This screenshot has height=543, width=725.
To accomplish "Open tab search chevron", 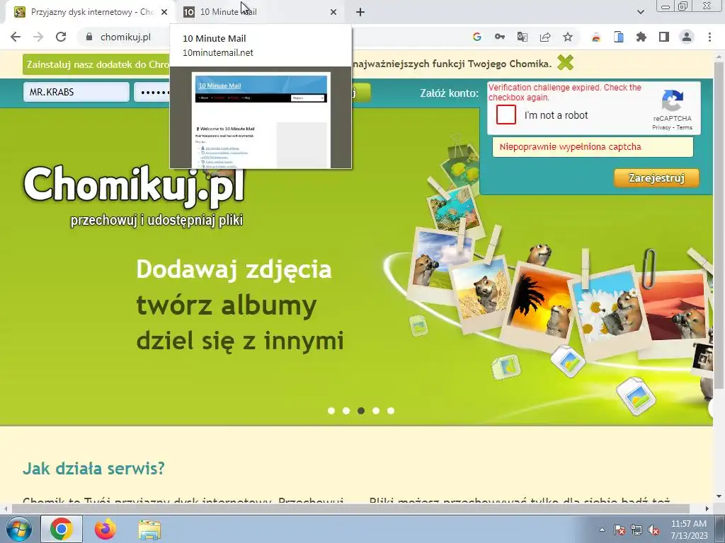I will (x=640, y=12).
